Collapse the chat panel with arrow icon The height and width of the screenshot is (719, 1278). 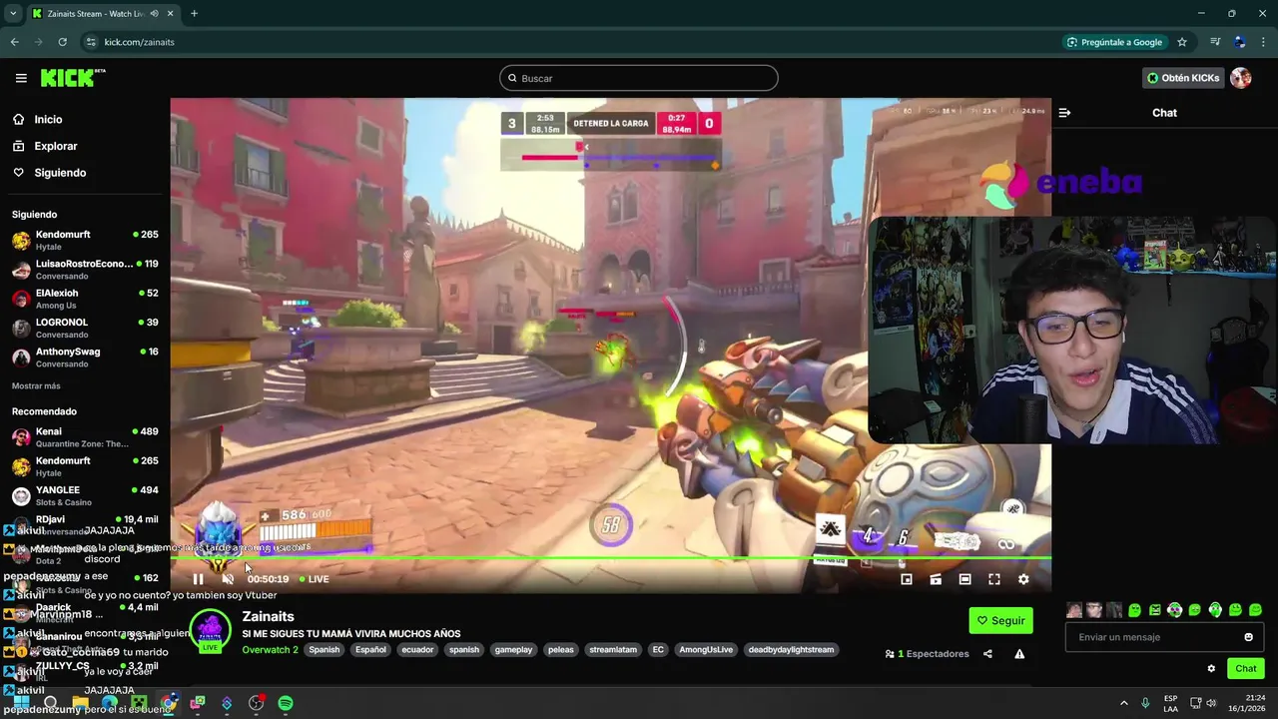coord(1064,113)
